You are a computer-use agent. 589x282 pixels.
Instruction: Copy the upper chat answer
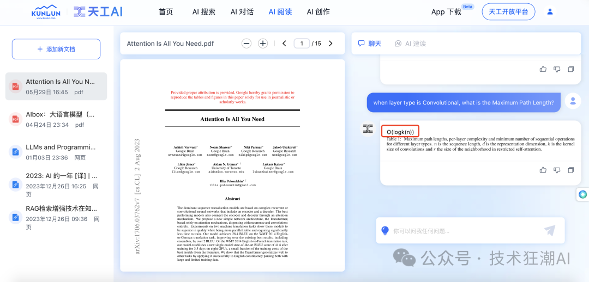coord(571,69)
